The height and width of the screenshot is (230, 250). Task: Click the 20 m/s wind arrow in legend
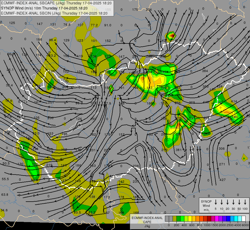[x=228, y=202]
